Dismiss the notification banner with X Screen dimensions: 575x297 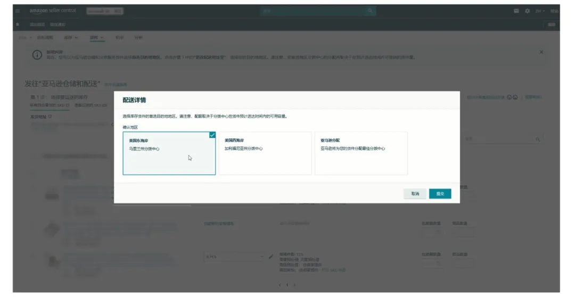[541, 52]
